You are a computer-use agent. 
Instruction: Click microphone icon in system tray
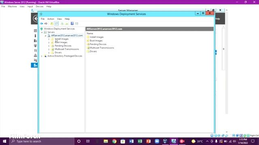tap(216, 141)
